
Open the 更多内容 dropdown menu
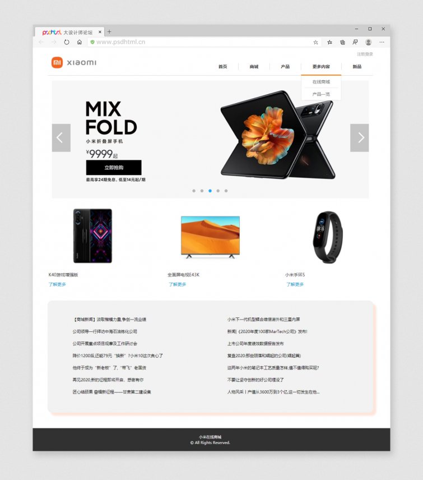pos(321,66)
